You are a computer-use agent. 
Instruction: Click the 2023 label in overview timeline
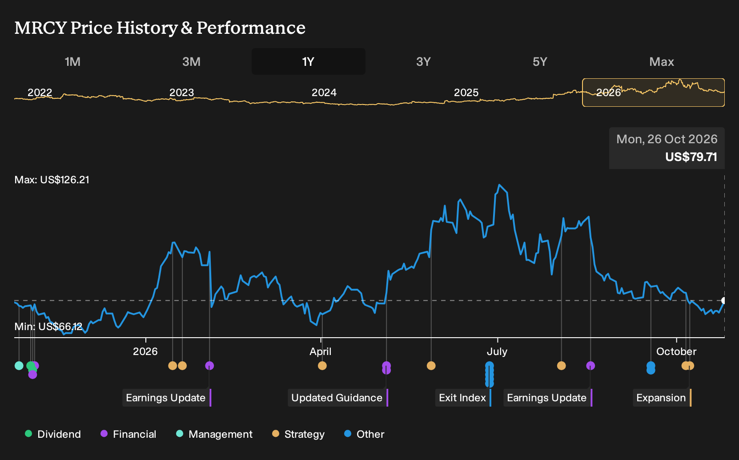coord(182,93)
